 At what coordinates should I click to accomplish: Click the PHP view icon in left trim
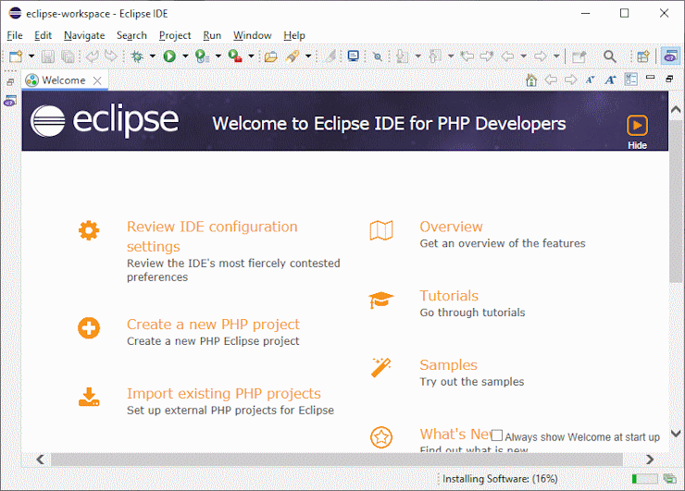coord(10,102)
